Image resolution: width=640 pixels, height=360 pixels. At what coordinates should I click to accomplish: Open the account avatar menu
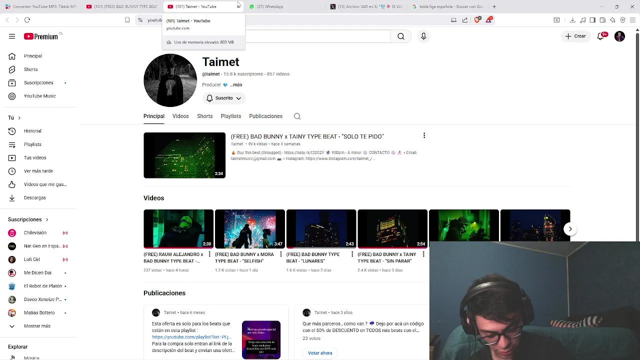click(x=619, y=36)
